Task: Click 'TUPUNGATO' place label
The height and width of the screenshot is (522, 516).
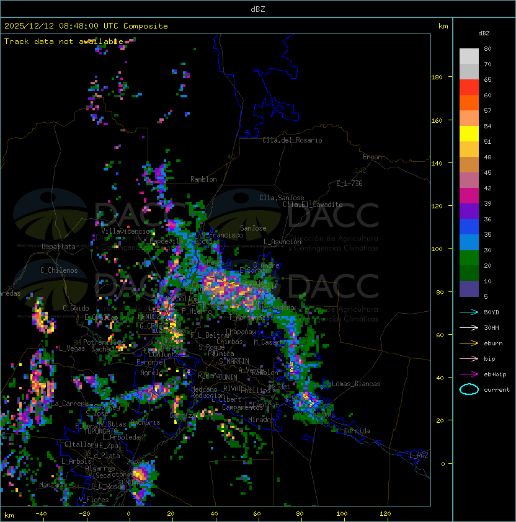Action: pos(100,431)
